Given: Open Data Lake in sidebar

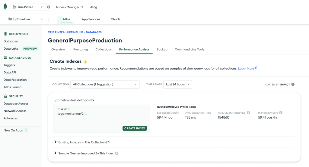Looking at the screenshot, I should pyautogui.click(x=11, y=48).
